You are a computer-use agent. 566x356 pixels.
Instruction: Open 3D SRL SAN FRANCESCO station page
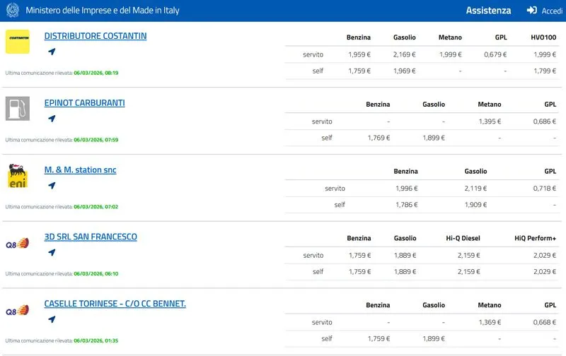[x=91, y=237]
